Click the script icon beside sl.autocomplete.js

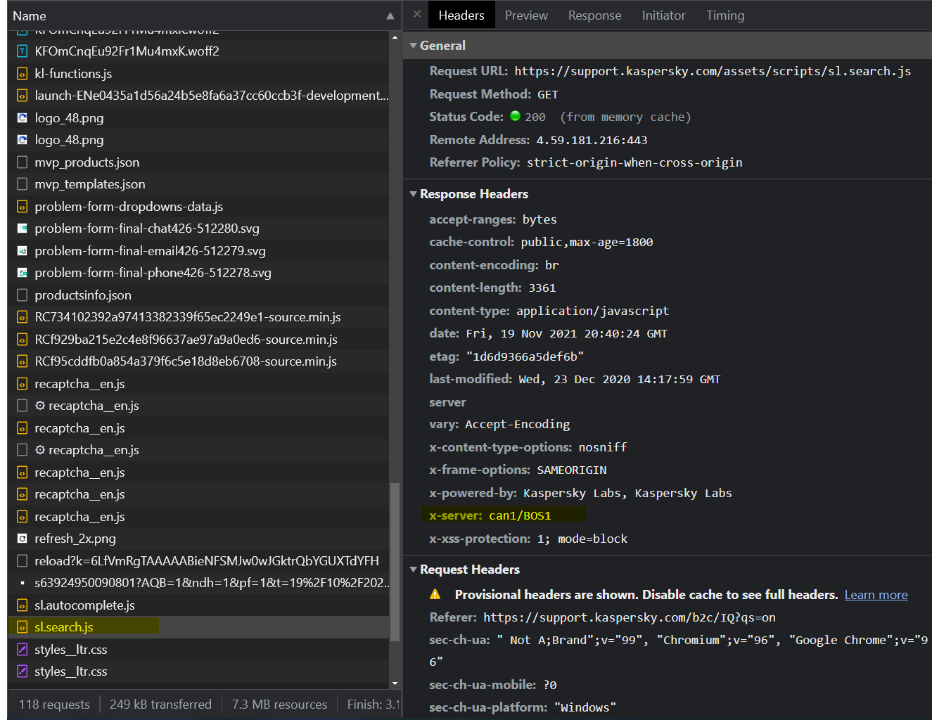tap(22, 605)
